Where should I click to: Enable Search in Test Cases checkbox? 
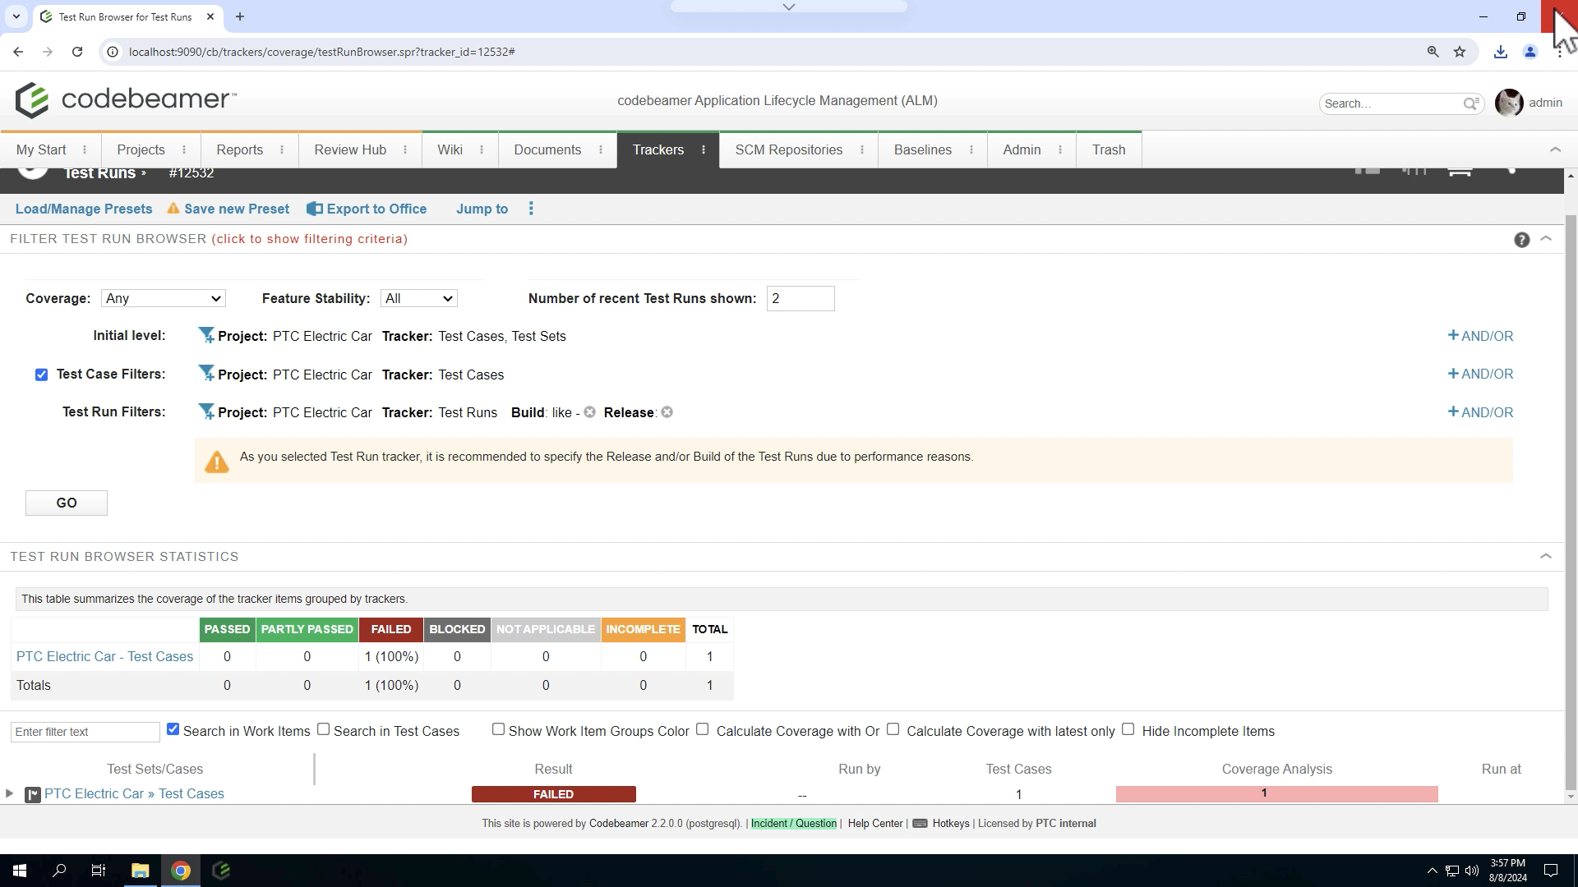pyautogui.click(x=324, y=729)
